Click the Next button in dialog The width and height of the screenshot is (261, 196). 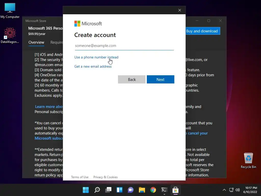161,79
